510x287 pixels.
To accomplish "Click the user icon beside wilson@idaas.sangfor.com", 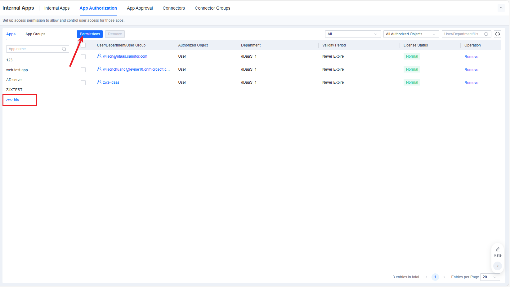I will tap(99, 56).
